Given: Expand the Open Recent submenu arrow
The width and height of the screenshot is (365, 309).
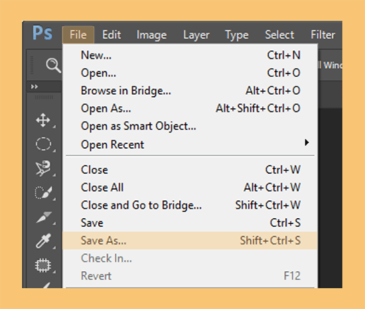Looking at the screenshot, I should 307,143.
